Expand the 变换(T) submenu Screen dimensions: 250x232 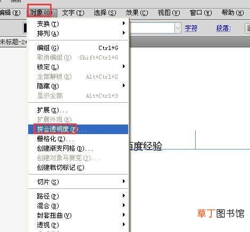78,23
